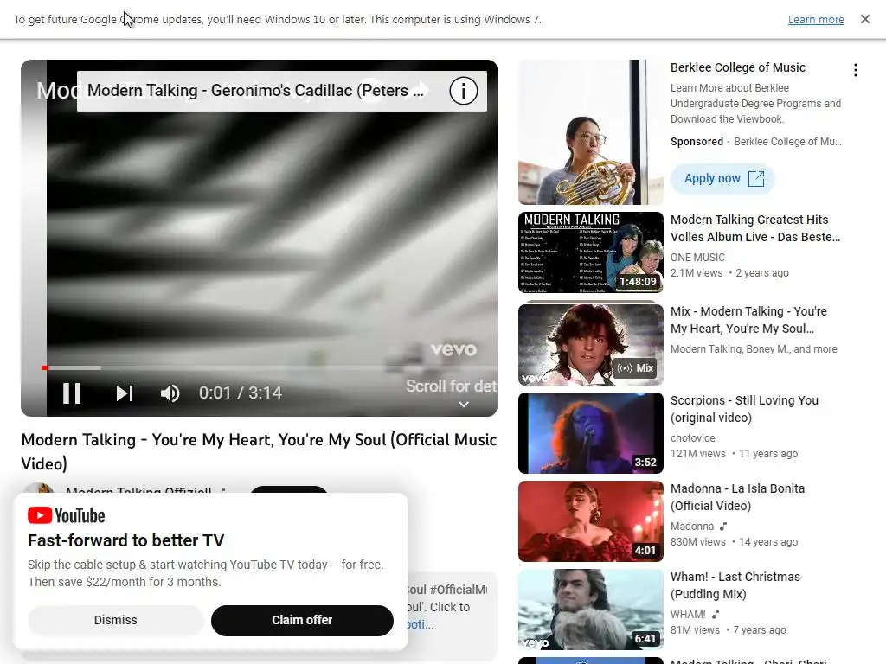Open the video info card icon
The width and height of the screenshot is (886, 664).
[464, 91]
